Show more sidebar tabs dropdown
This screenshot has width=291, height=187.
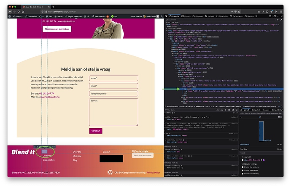coord(282,110)
